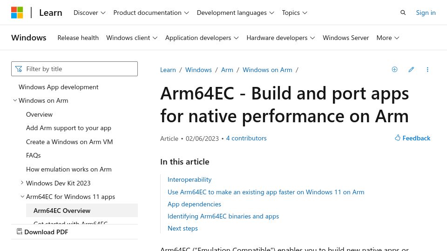Click the article date 02/06/2023
This screenshot has width=447, height=251.
(202, 139)
